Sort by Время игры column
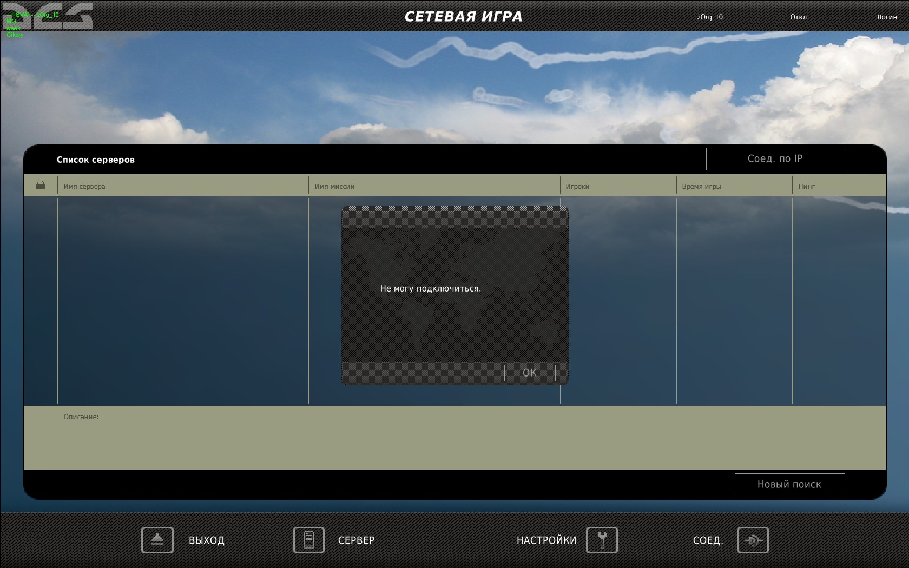The width and height of the screenshot is (909, 568). (x=701, y=186)
